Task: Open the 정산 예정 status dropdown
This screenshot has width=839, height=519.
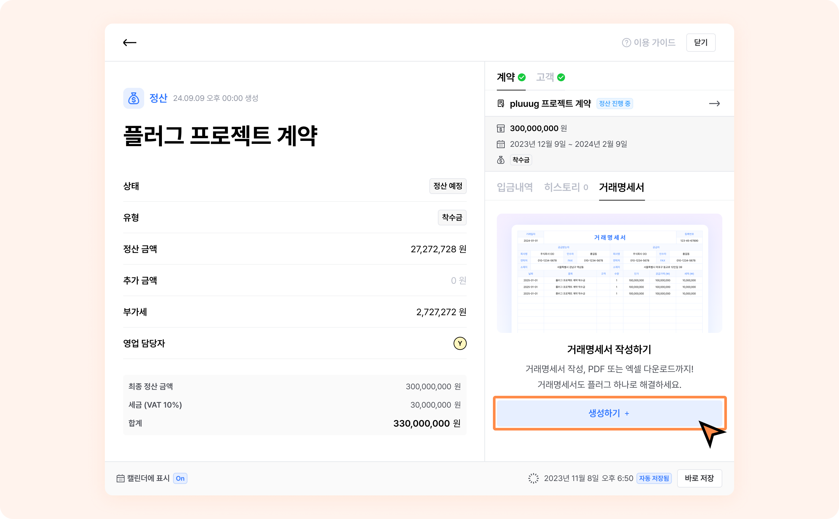Action: [x=448, y=186]
